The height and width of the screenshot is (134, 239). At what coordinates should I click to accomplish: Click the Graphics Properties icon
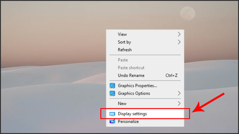(112, 86)
